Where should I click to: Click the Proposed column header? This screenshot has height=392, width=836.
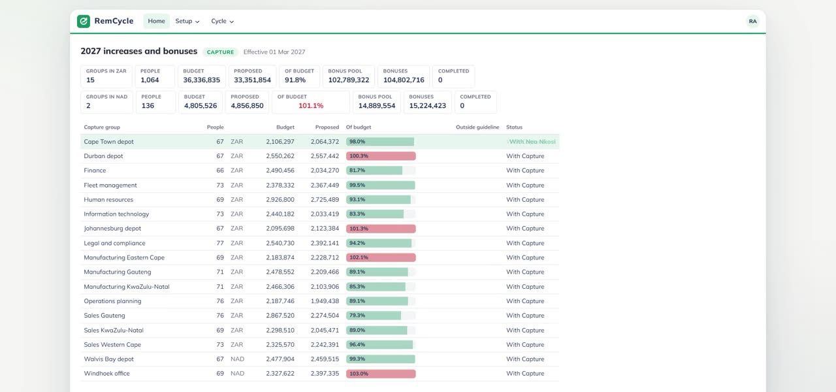coord(327,127)
